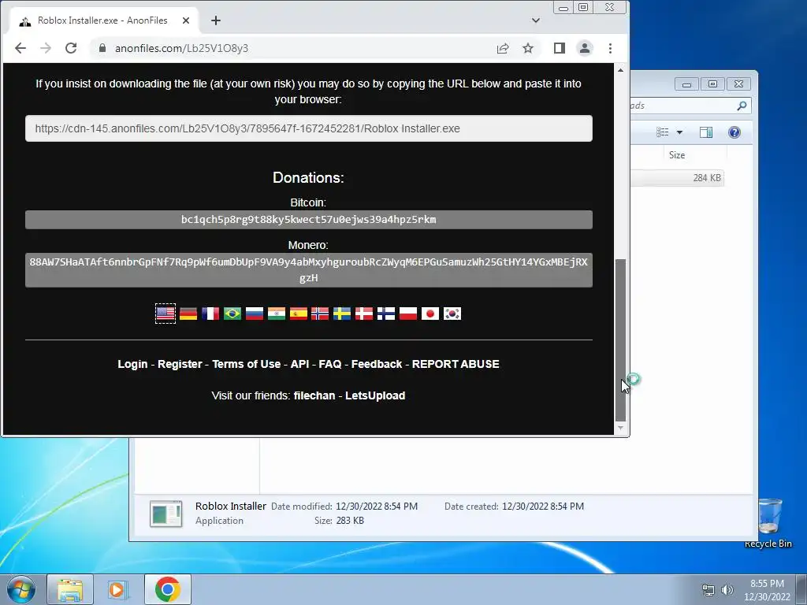Viewport: 807px width, 605px height.
Task: Choose the Norwegian flag language
Action: 320,314
